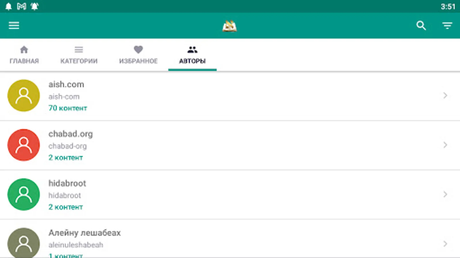Tap '2 контент' under chabad.org
Viewport: 460px width, 258px height.
66,158
